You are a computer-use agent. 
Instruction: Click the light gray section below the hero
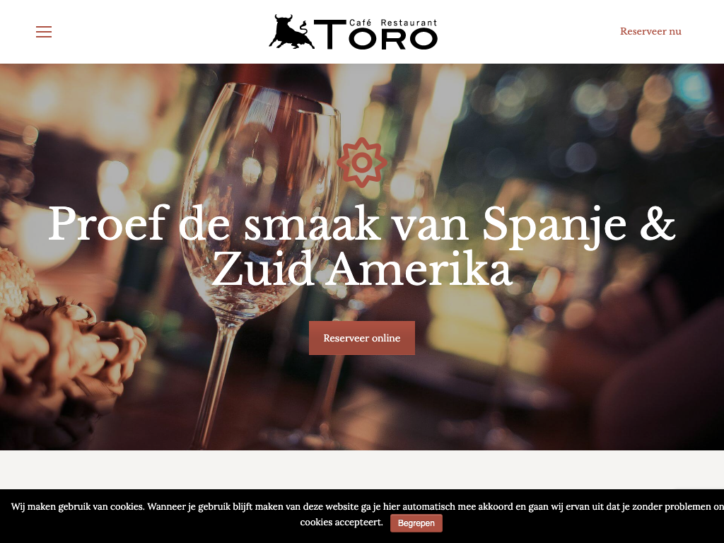point(362,469)
